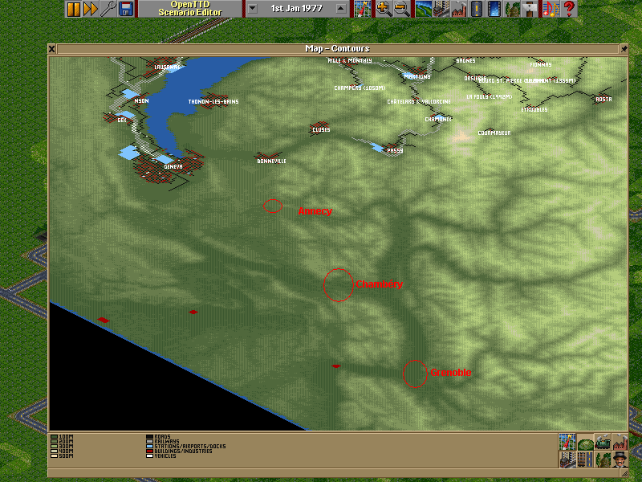Zoom out with the magnifier minus icon
The image size is (642, 482).
pos(401,9)
